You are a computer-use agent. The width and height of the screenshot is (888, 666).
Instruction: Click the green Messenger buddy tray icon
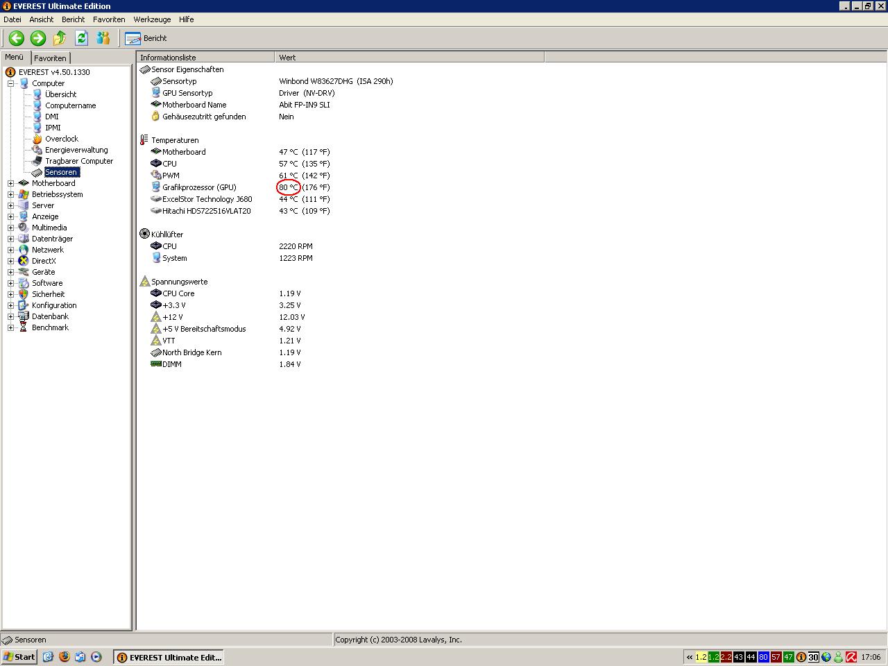click(x=838, y=657)
